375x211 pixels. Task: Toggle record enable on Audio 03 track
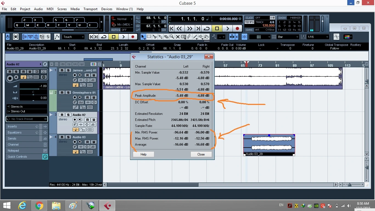tap(75, 142)
